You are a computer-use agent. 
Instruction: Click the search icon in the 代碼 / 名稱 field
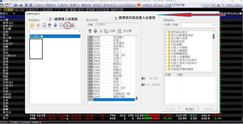214,25
